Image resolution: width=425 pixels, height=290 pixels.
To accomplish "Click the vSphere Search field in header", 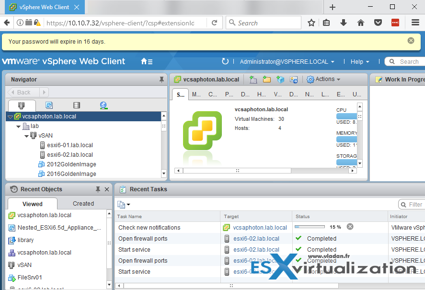I will [405, 61].
